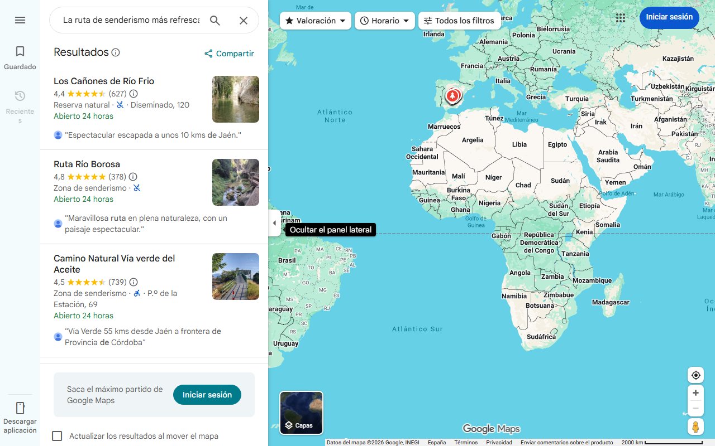Click inside the search text field
Screen dimensions: 715x446
(131, 20)
